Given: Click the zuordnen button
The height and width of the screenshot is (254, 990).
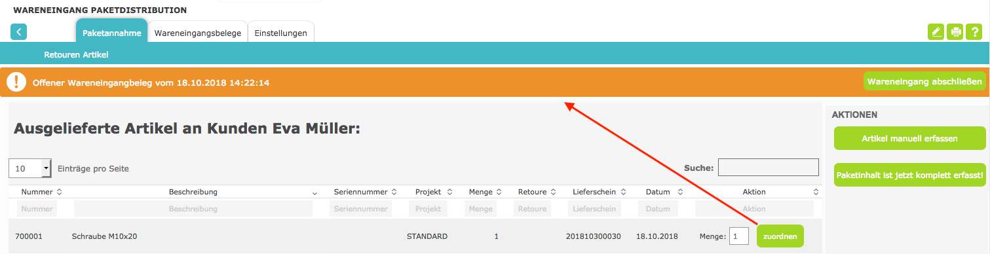Looking at the screenshot, I should pyautogui.click(x=780, y=236).
